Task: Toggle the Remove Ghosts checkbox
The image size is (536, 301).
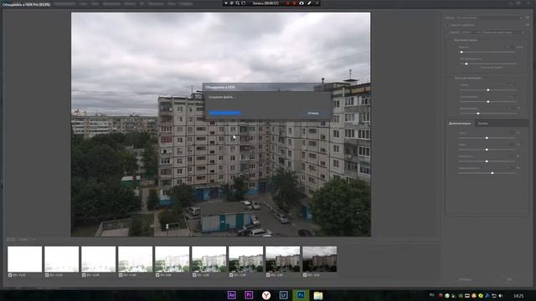Action: (446, 25)
